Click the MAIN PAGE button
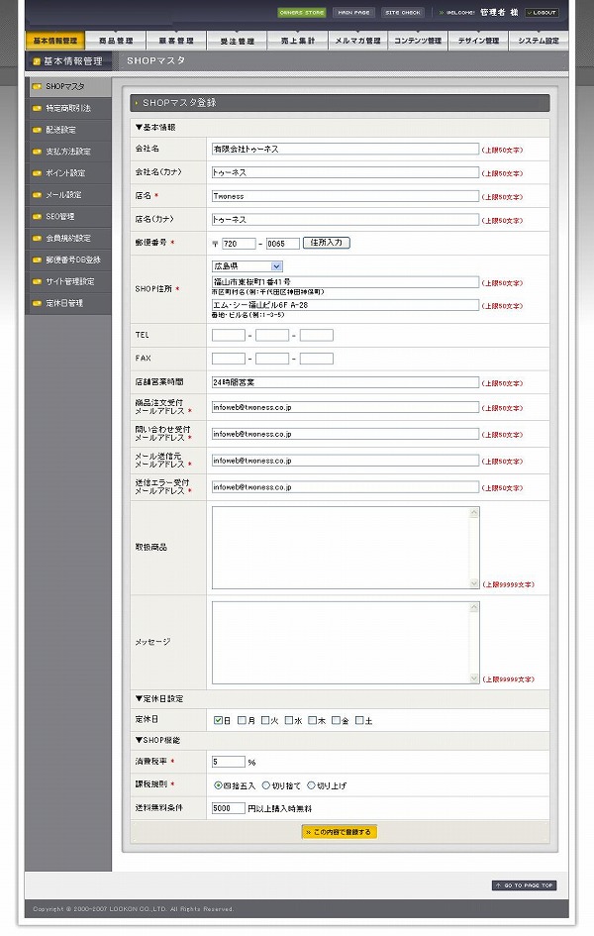Image resolution: width=594 pixels, height=936 pixels. pos(353,13)
